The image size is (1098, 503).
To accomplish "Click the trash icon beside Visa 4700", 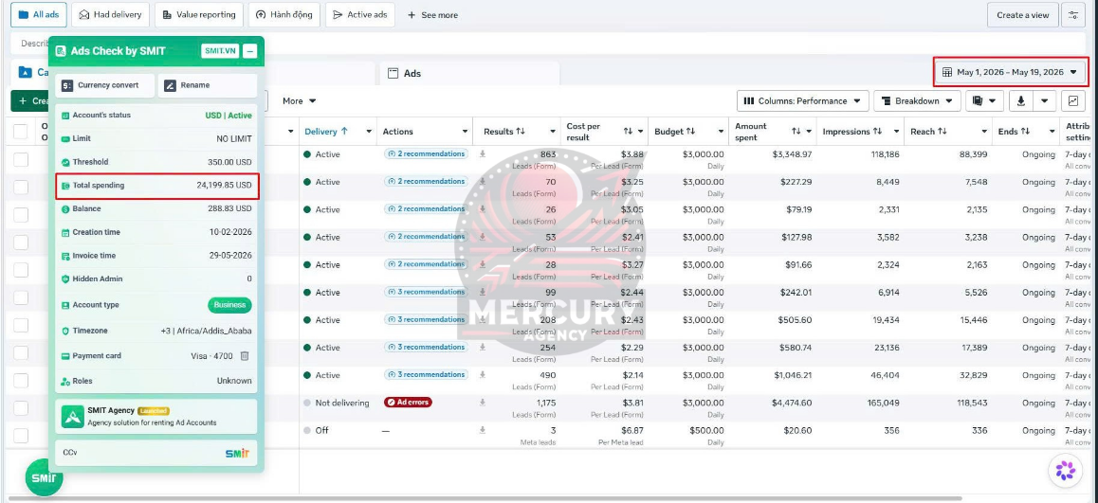I will click(245, 355).
